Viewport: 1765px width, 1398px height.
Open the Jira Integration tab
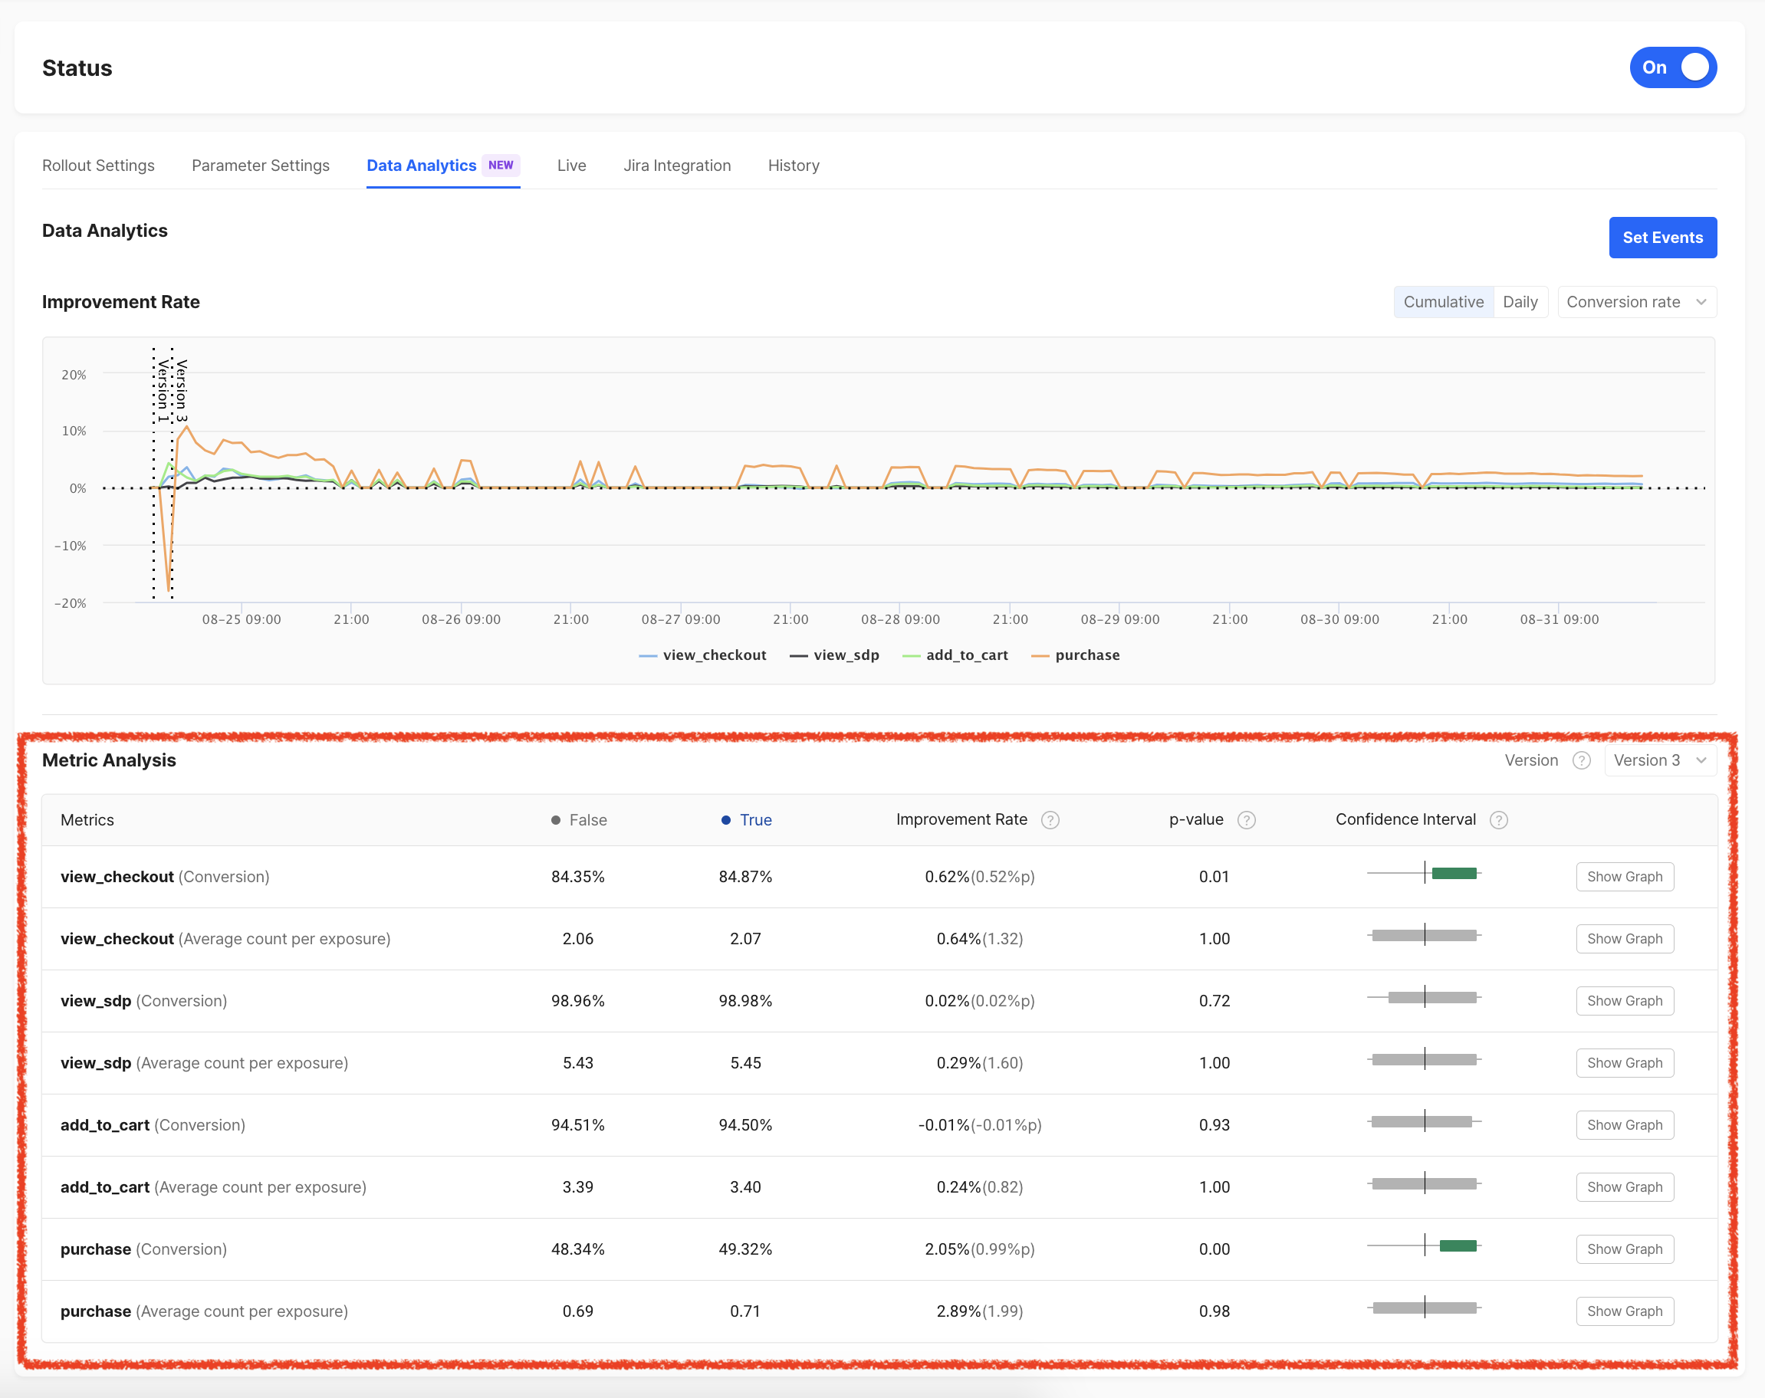point(676,166)
